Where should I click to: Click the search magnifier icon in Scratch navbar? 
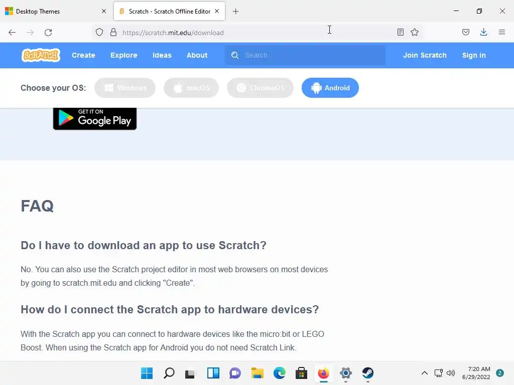(235, 55)
